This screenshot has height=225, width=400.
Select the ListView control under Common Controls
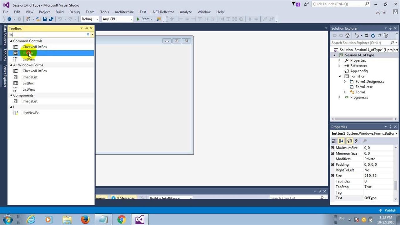29,59
